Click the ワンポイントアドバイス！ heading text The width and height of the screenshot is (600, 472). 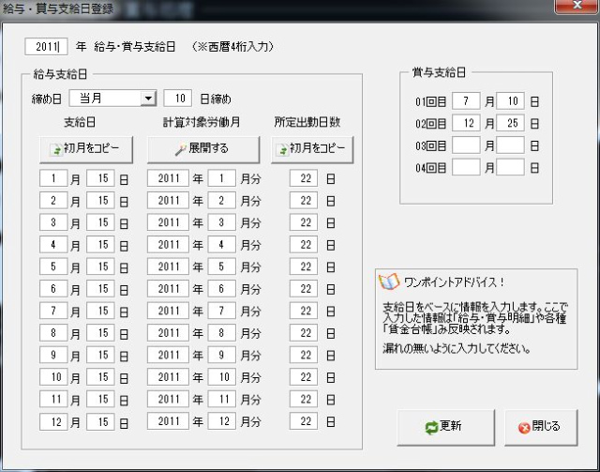click(454, 282)
